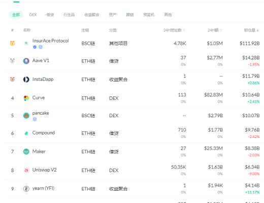Click the InstaDapp logo icon

pos(26,79)
